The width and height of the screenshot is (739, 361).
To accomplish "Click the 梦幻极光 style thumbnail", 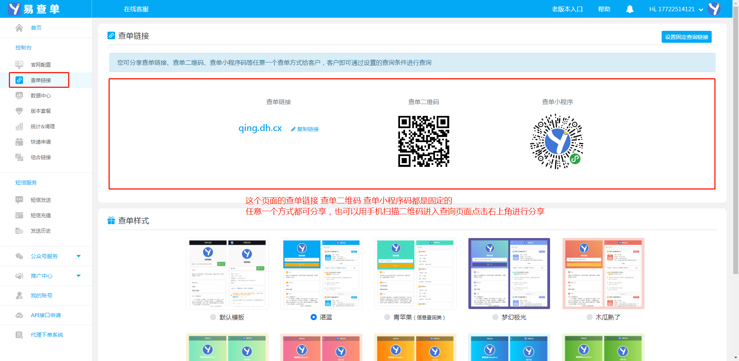I will point(509,274).
